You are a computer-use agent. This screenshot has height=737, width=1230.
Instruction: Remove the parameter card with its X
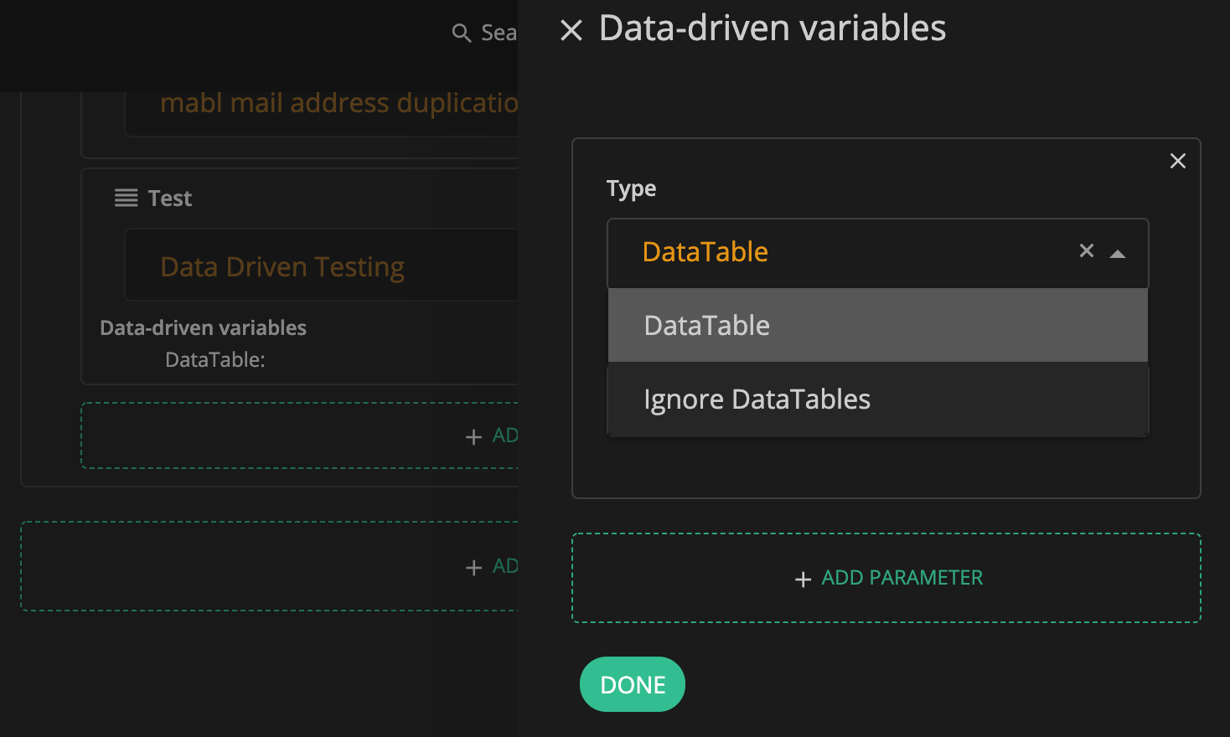pyautogui.click(x=1177, y=161)
